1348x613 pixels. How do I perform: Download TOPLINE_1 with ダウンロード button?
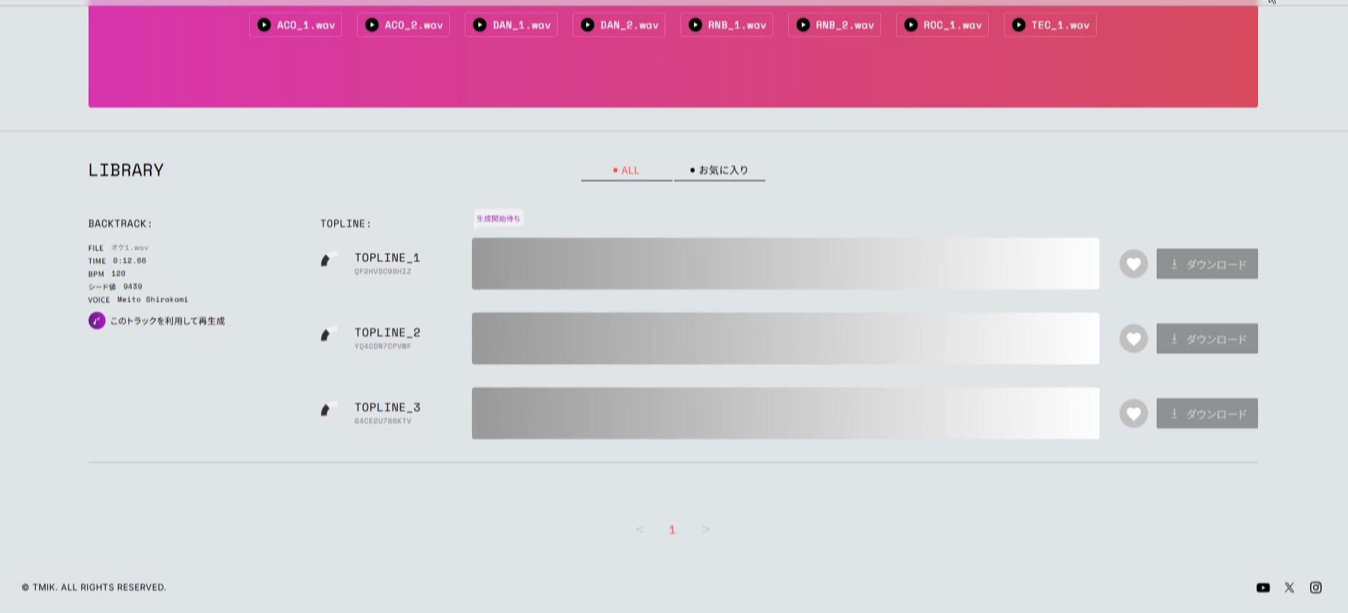point(1207,264)
